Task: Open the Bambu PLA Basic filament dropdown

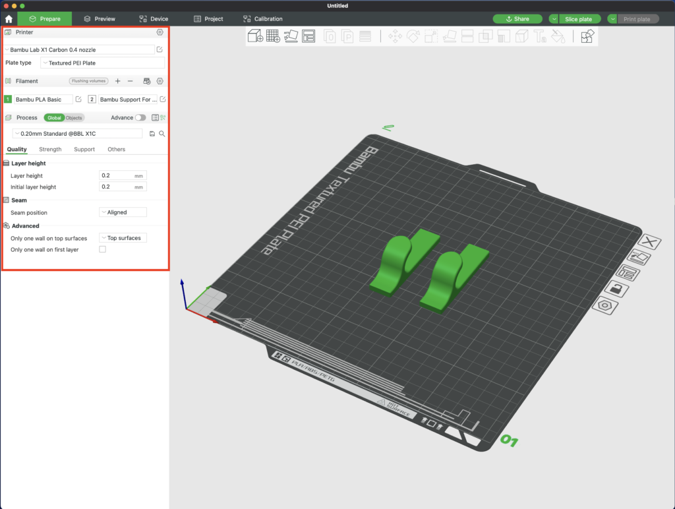Action: (x=43, y=100)
